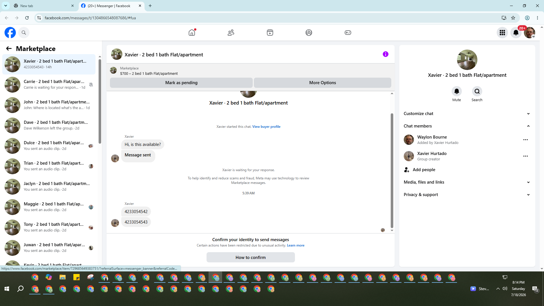Screen dimensions: 544x306
Task: Open the View buyer profile link
Action: pyautogui.click(x=266, y=127)
